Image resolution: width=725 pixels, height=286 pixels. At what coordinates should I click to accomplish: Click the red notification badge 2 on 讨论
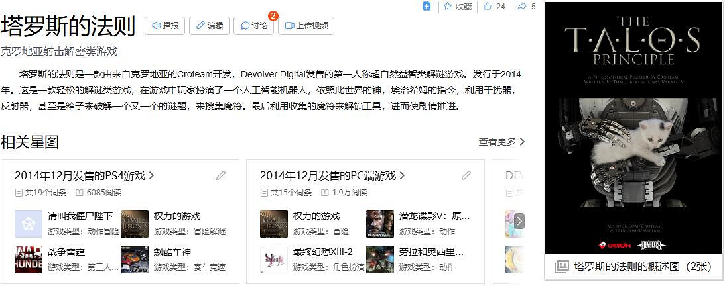click(x=273, y=16)
